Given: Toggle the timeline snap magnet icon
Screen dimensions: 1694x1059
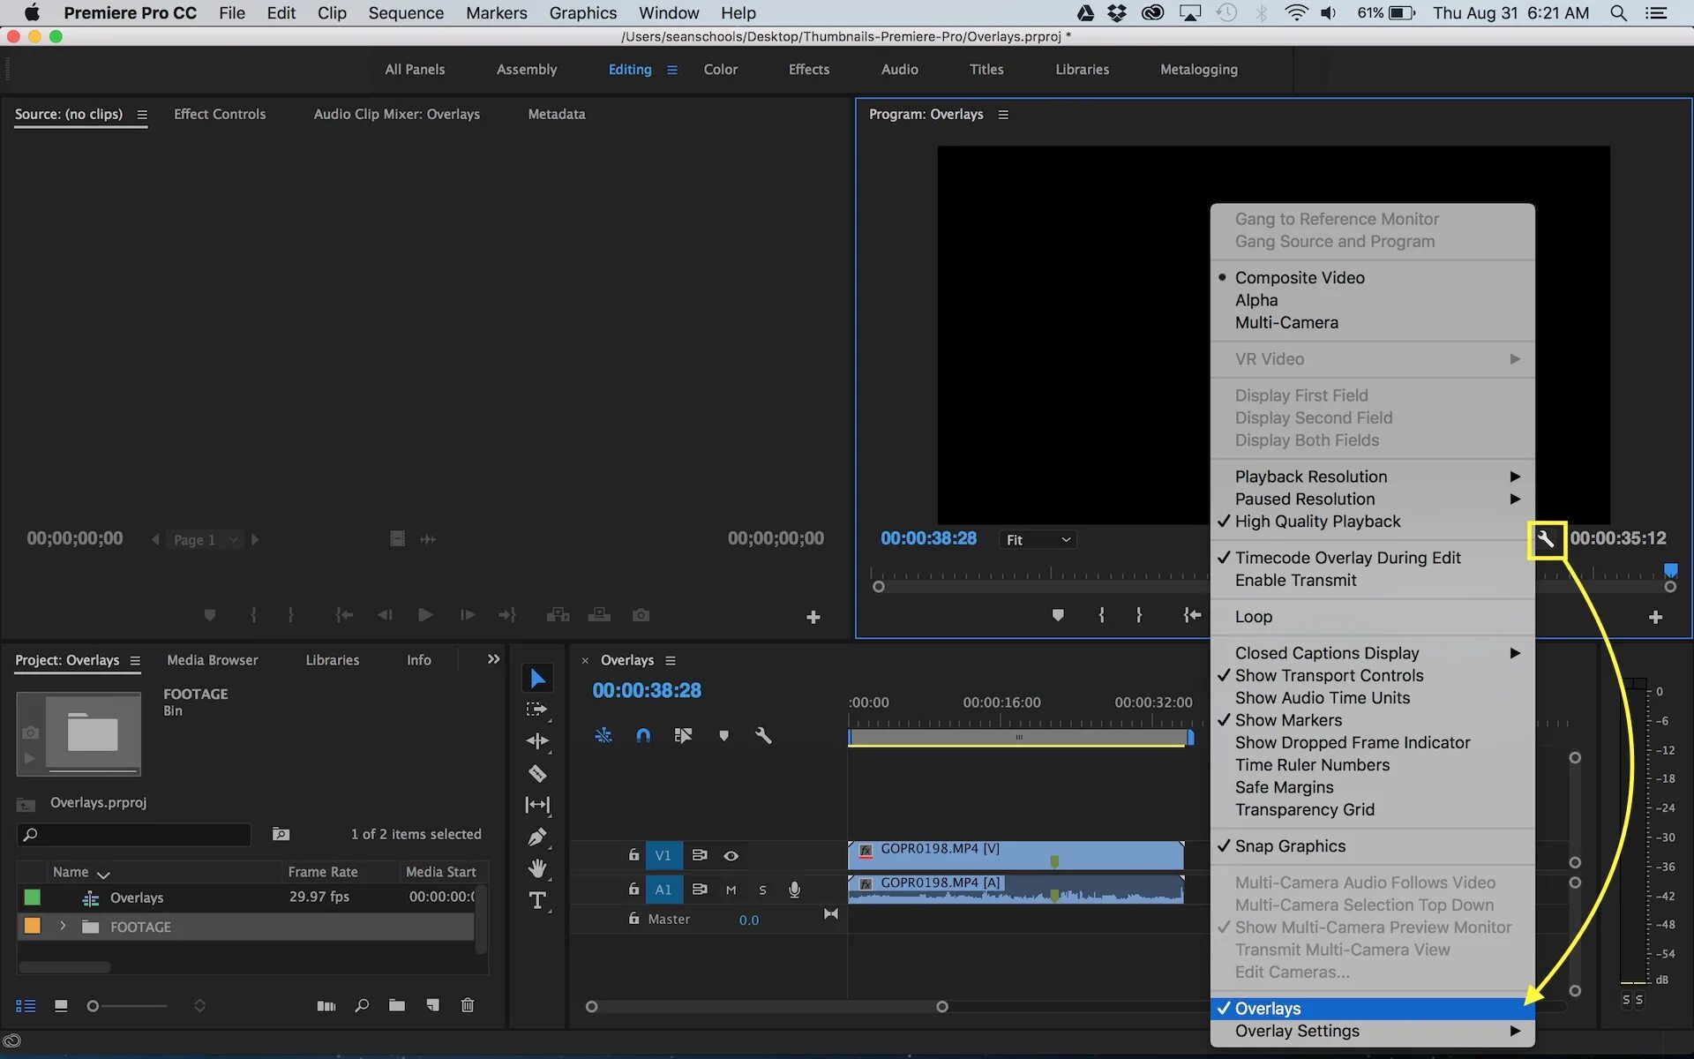Looking at the screenshot, I should tap(643, 735).
